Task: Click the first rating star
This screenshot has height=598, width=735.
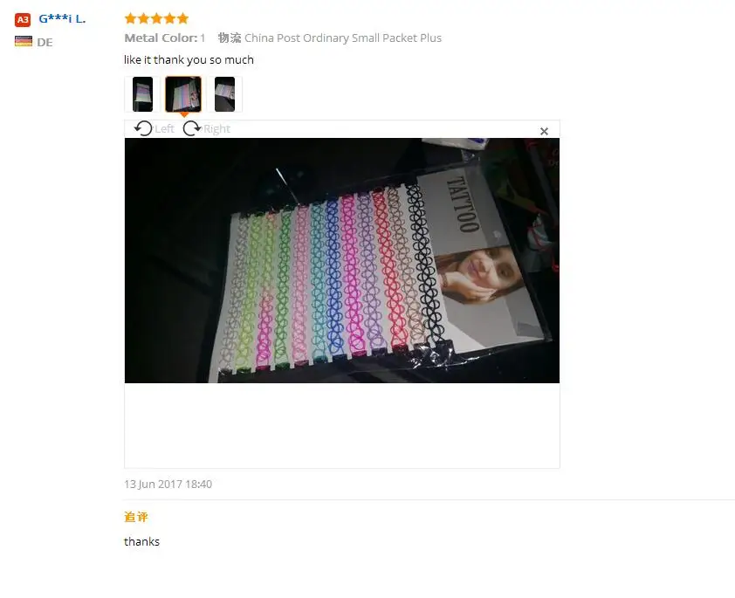Action: point(130,18)
